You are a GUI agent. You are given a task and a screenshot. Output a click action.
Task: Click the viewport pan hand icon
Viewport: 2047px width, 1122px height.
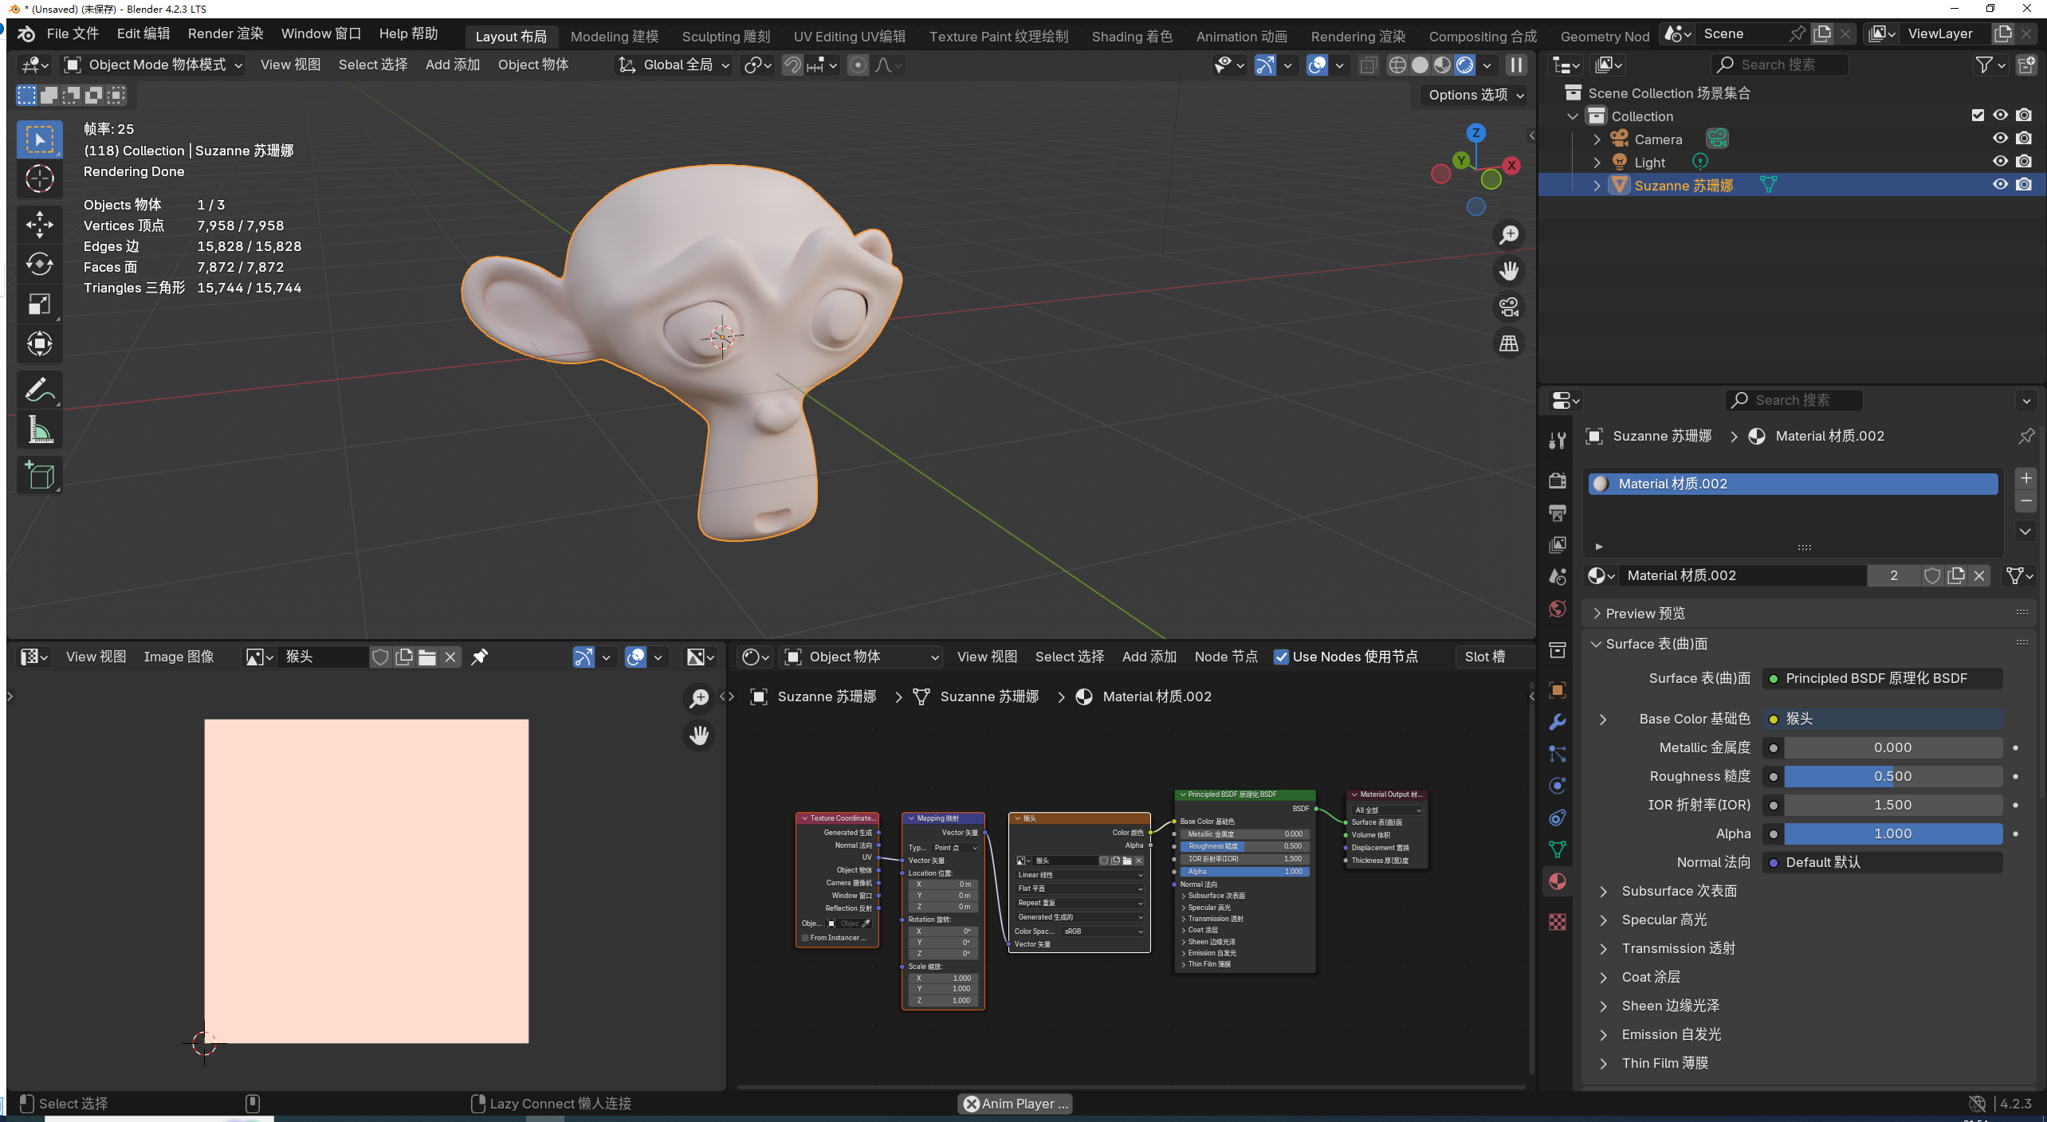pyautogui.click(x=1508, y=271)
